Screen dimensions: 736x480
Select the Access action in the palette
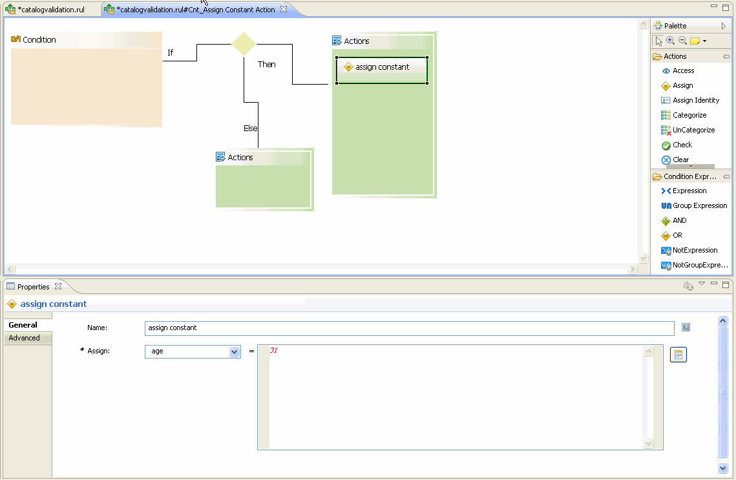tap(678, 71)
